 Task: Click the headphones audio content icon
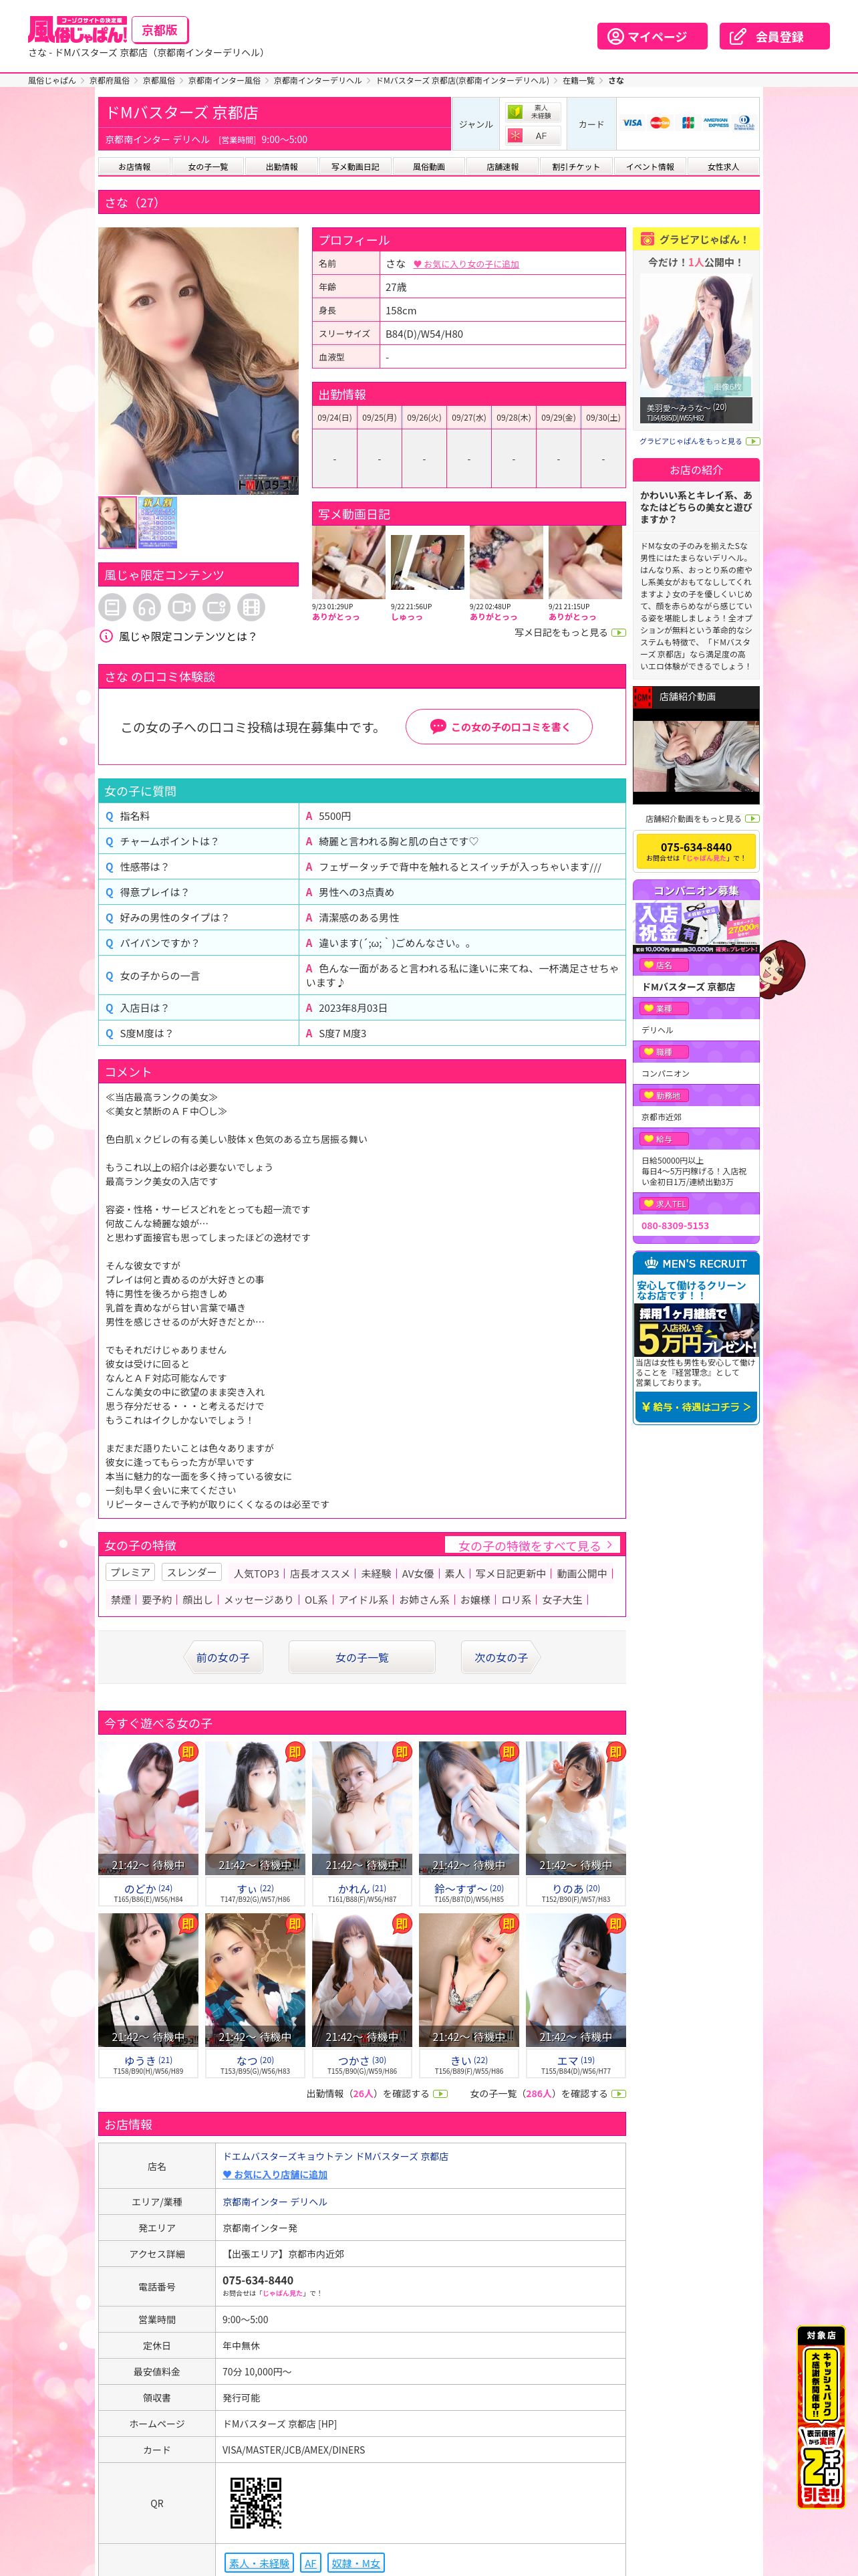pos(147,606)
